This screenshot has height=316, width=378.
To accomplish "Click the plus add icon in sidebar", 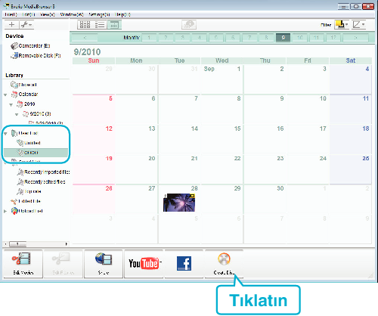I will [x=11, y=25].
